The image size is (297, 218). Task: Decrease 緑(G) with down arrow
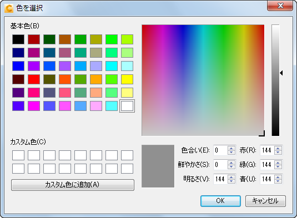point(278,167)
